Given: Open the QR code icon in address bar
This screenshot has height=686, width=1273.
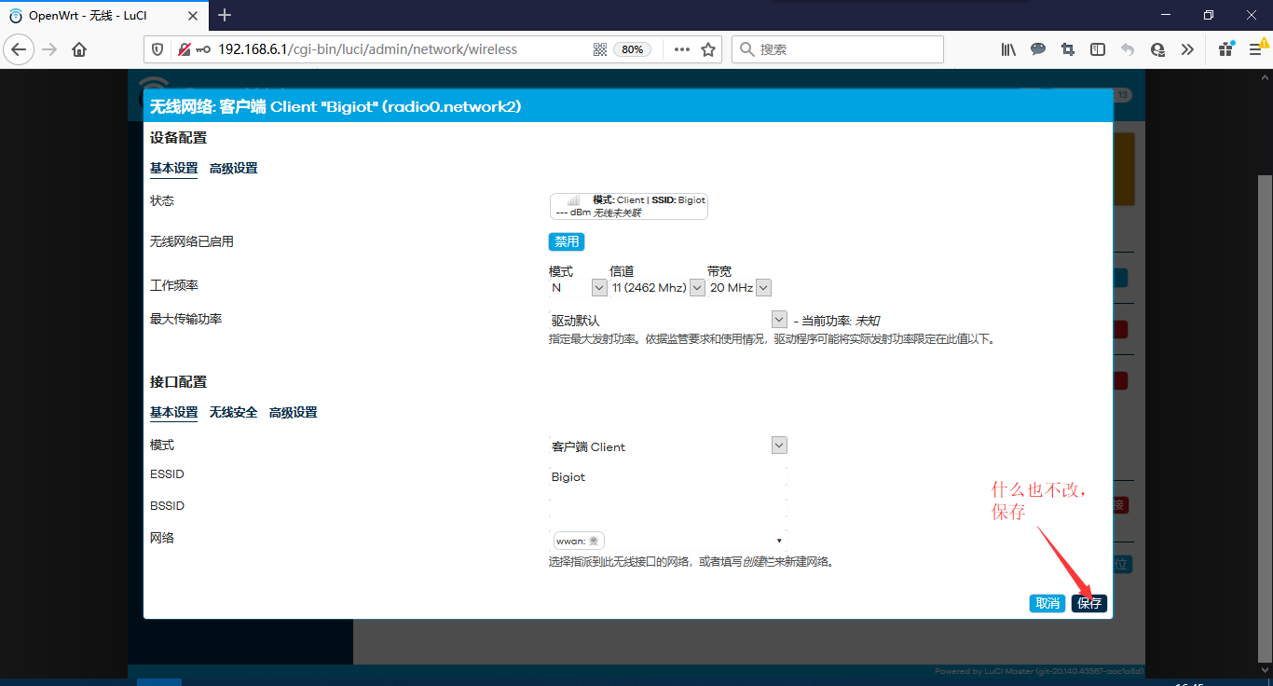Looking at the screenshot, I should pyautogui.click(x=600, y=49).
